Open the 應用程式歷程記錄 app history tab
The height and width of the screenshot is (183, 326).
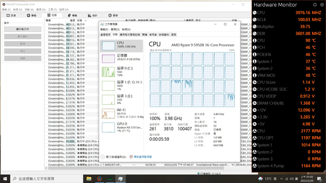[x=130, y=35]
